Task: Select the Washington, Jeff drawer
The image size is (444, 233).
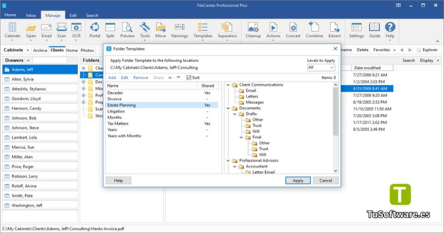Action: (40, 205)
